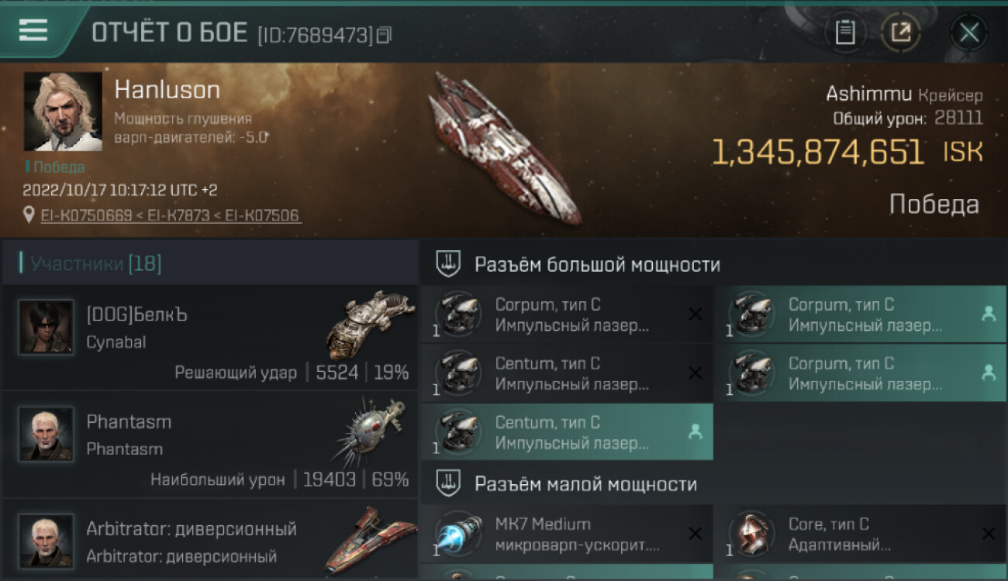The width and height of the screenshot is (1008, 581).
Task: Select the Ashimmu ship image
Action: (506, 149)
